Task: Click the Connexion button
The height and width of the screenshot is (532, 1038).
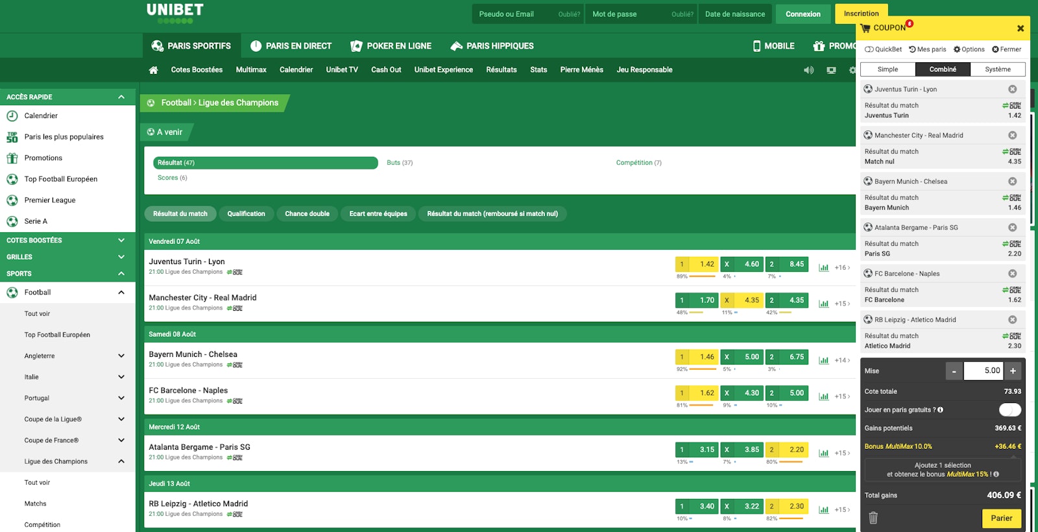Action: (x=803, y=14)
